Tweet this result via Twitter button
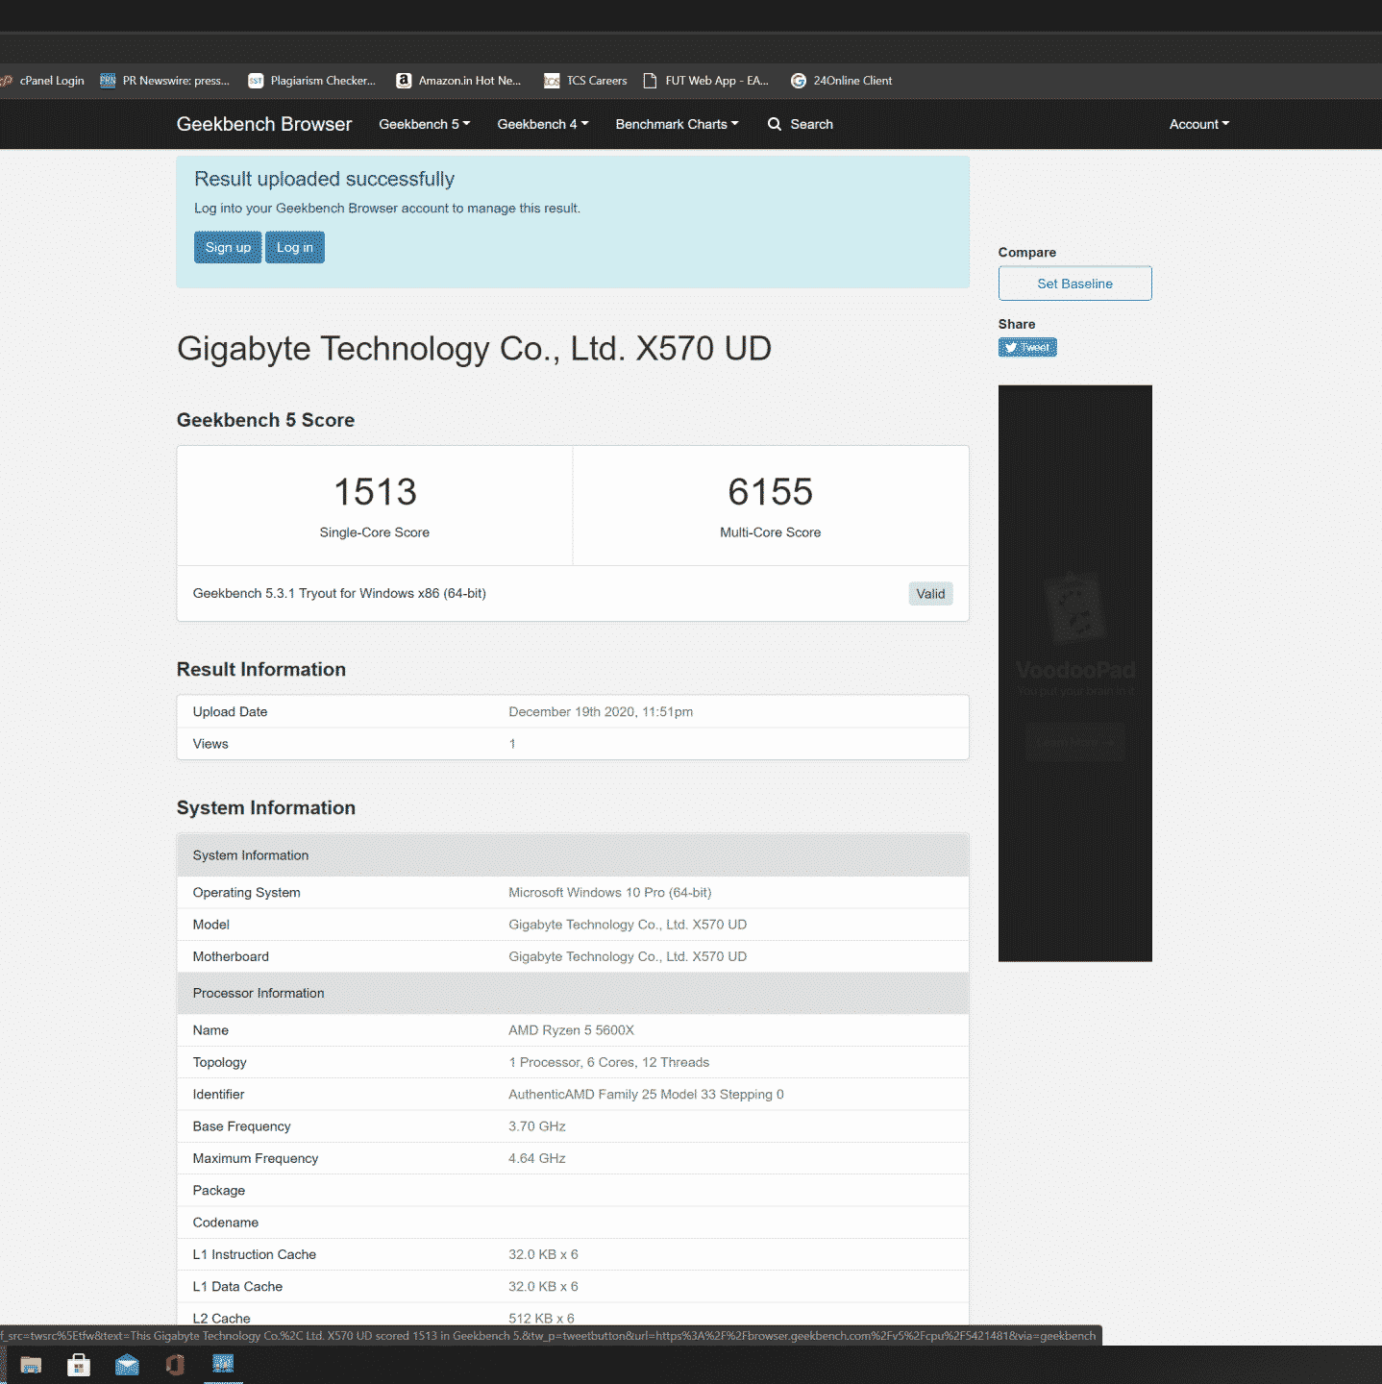The image size is (1382, 1384). pos(1027,348)
